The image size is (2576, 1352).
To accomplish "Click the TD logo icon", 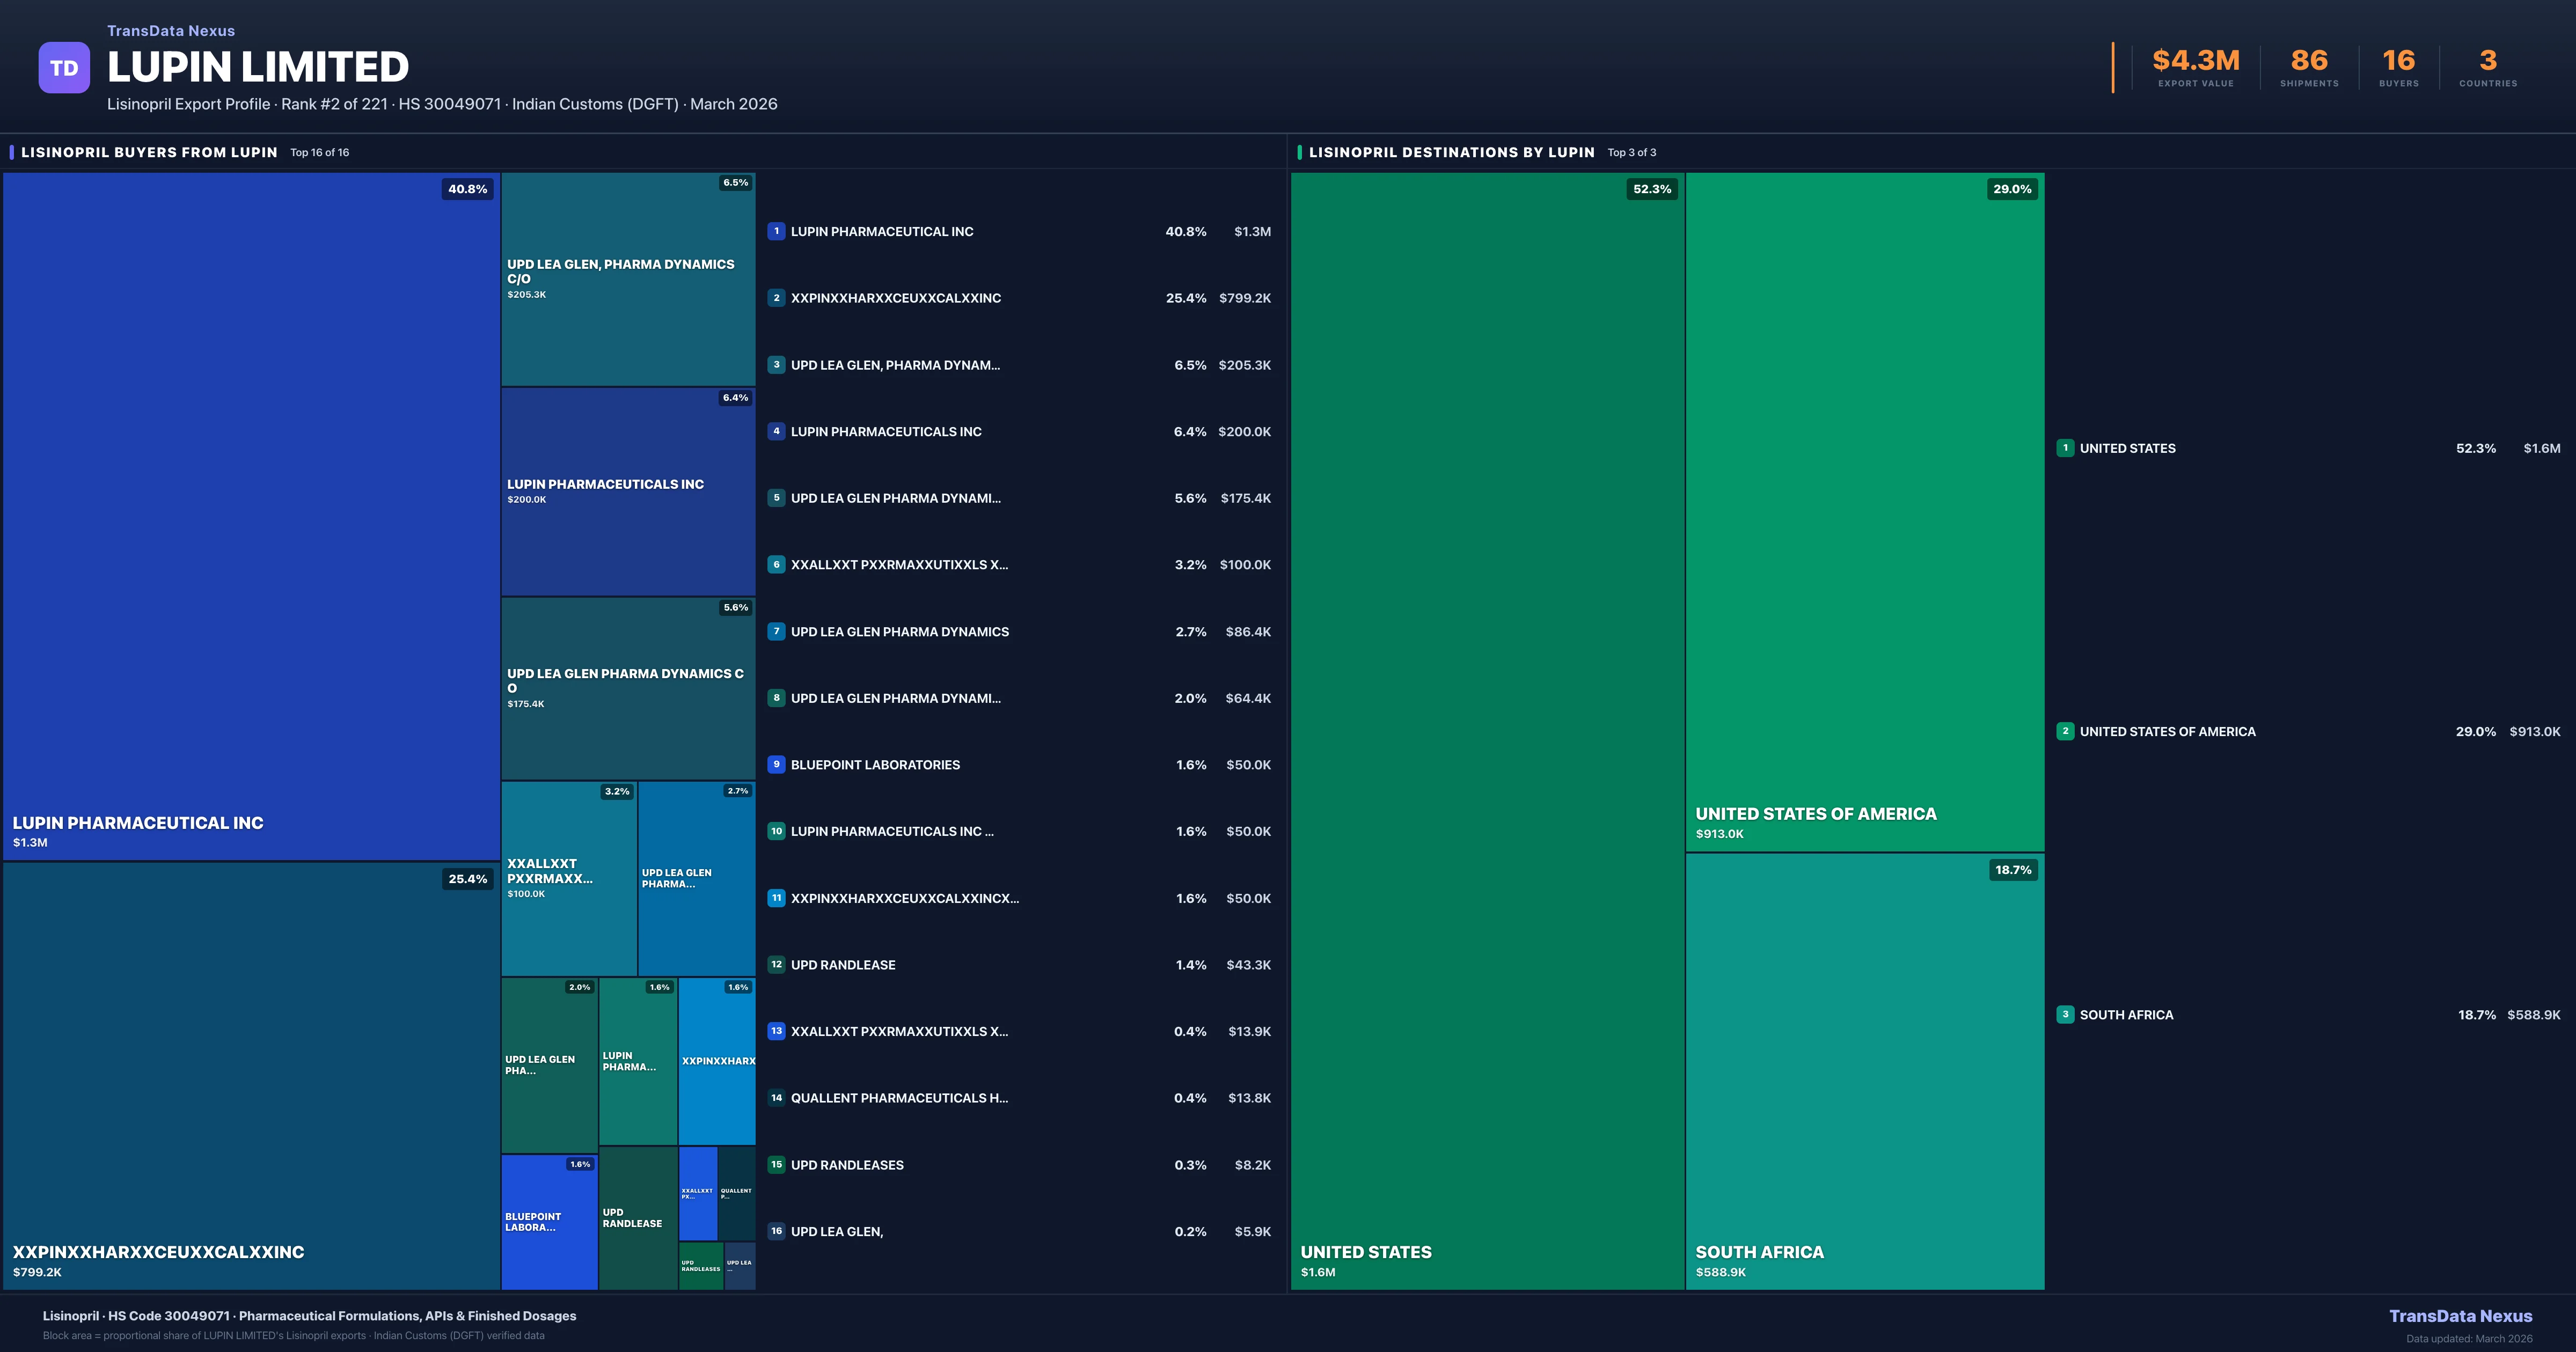I will click(x=64, y=68).
